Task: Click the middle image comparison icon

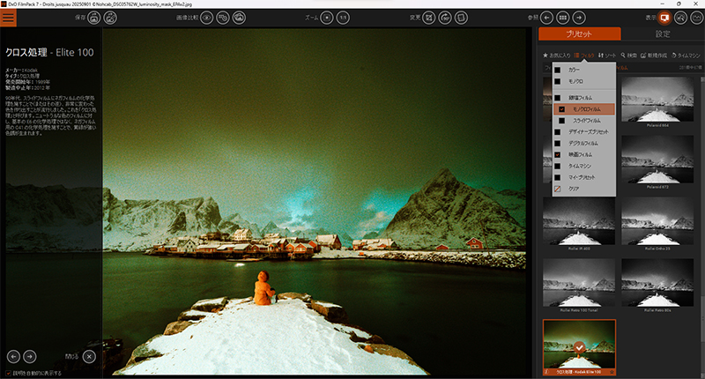Action: point(223,18)
